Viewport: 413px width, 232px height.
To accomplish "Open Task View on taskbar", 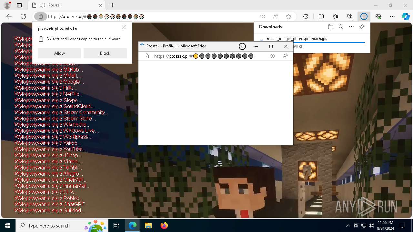I will click(x=116, y=226).
